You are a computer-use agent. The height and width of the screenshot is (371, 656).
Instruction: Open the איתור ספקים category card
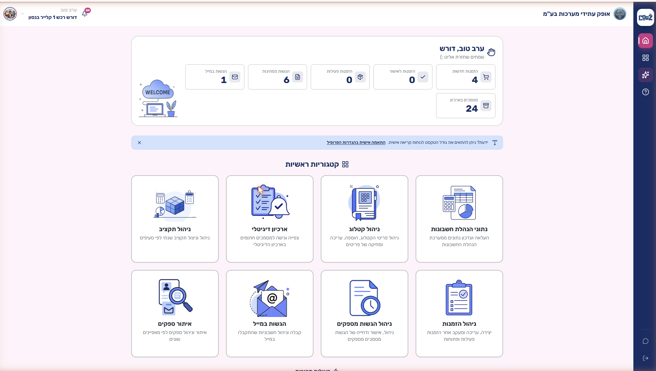(x=175, y=314)
